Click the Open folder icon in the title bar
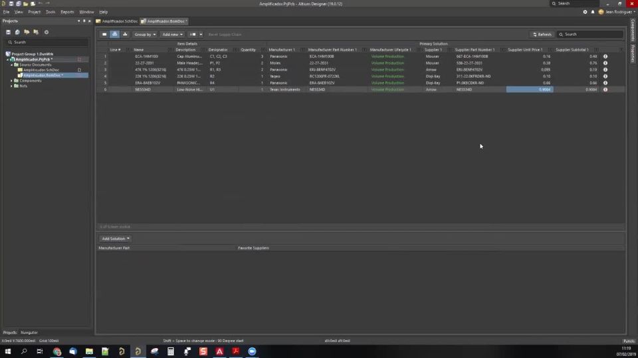 [x=26, y=4]
